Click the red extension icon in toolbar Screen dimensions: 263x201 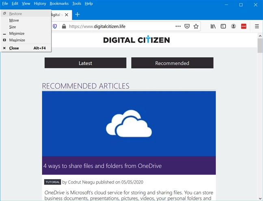[244, 26]
